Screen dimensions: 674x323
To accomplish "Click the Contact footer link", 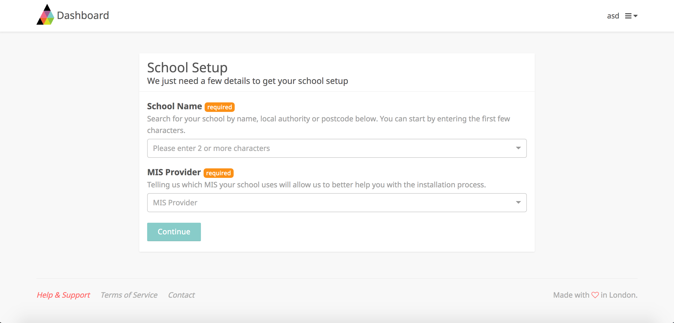I will pyautogui.click(x=181, y=295).
